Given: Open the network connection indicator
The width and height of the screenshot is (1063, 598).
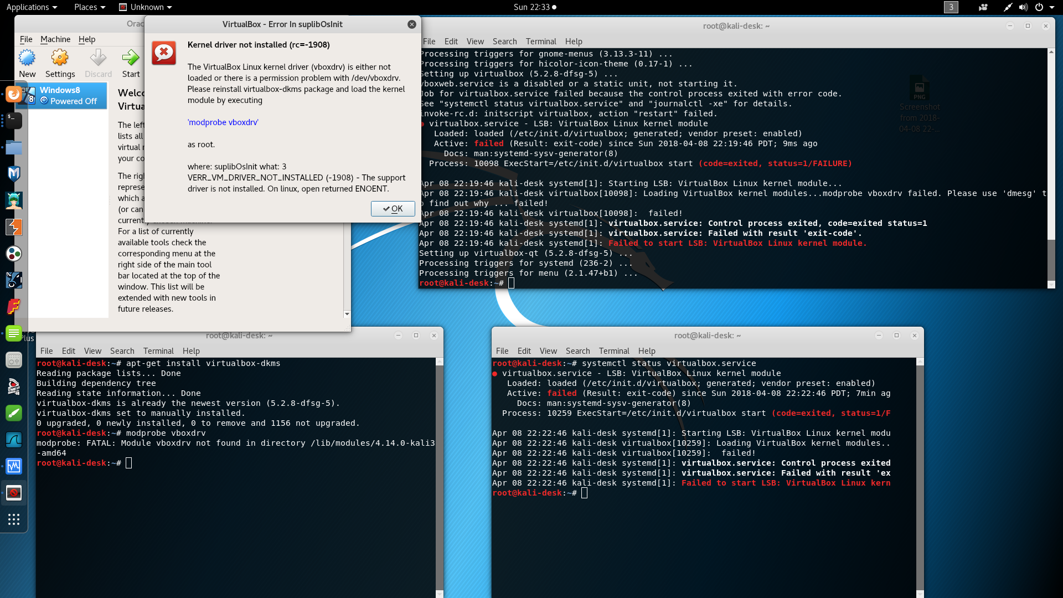Looking at the screenshot, I should click(x=1008, y=7).
